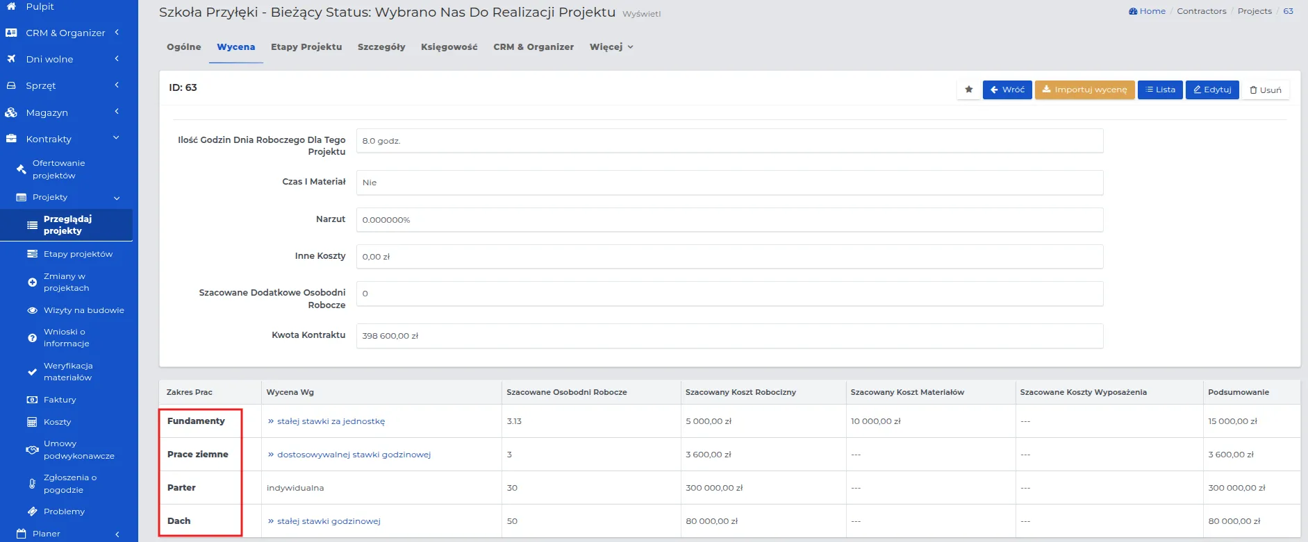The width and height of the screenshot is (1308, 542).
Task: Open the Więcej dropdown tab
Action: (611, 47)
